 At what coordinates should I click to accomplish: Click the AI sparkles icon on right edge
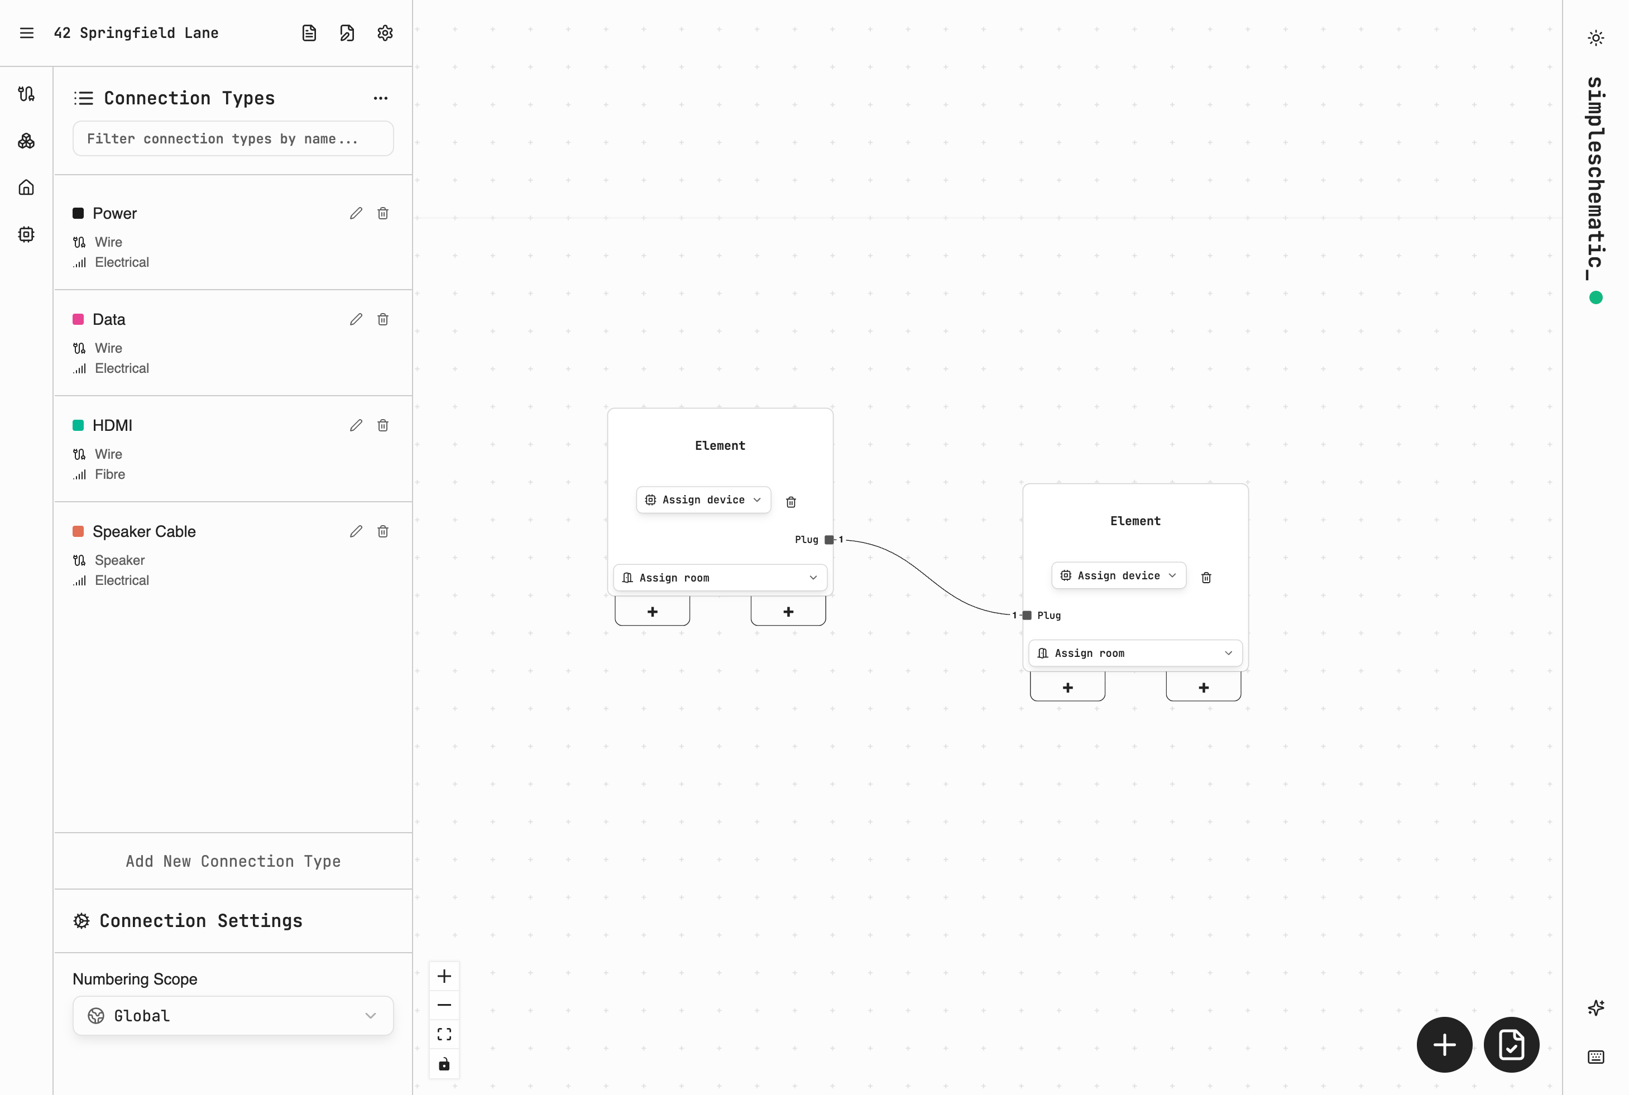coord(1596,1008)
